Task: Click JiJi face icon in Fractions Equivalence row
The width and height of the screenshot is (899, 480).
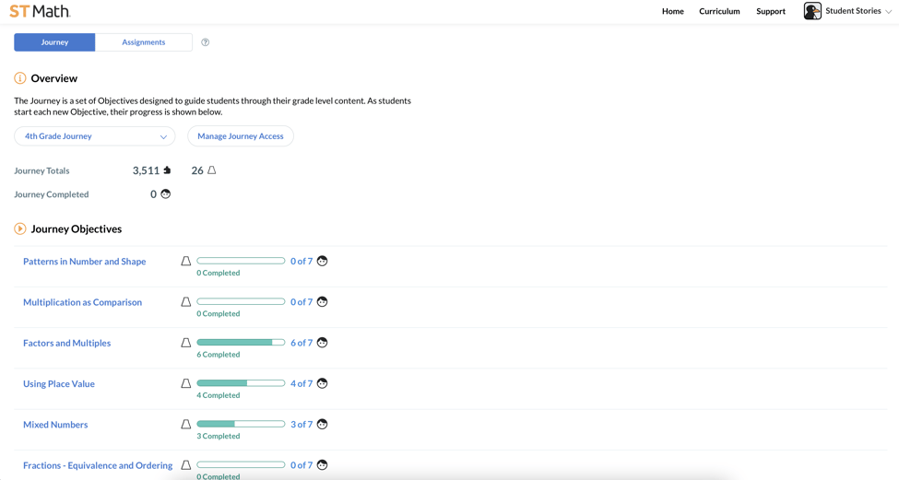Action: pyautogui.click(x=322, y=465)
